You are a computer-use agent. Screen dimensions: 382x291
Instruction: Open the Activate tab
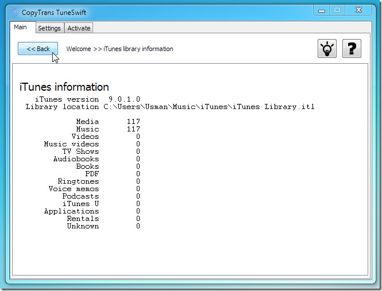coord(79,28)
